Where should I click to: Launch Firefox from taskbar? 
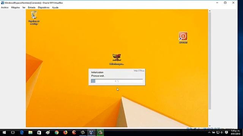click(x=65, y=133)
